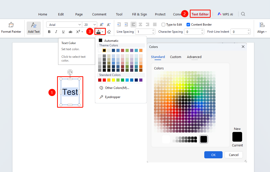Underline the selected text

pos(63,32)
